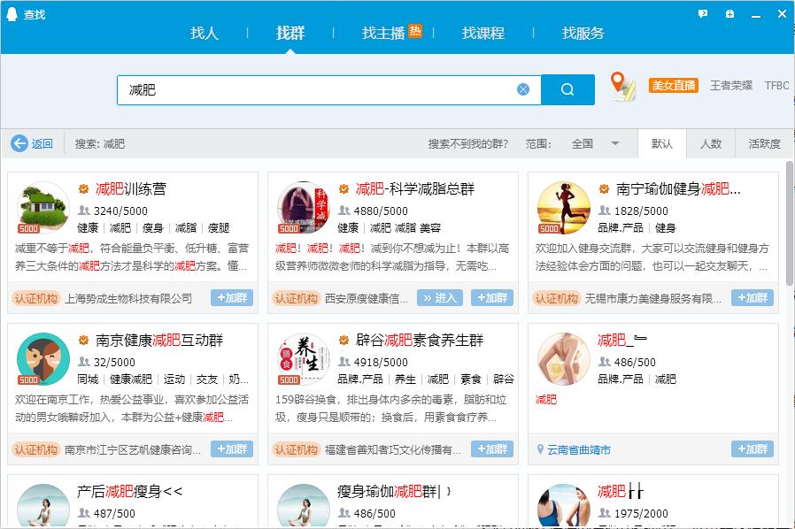Click the back arrow beside 返回
The image size is (795, 529).
pos(19,144)
